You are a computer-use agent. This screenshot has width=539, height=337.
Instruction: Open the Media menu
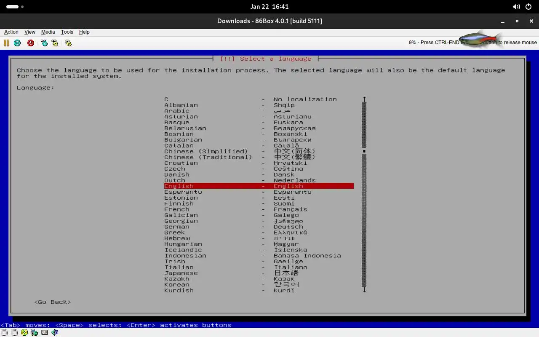(48, 32)
